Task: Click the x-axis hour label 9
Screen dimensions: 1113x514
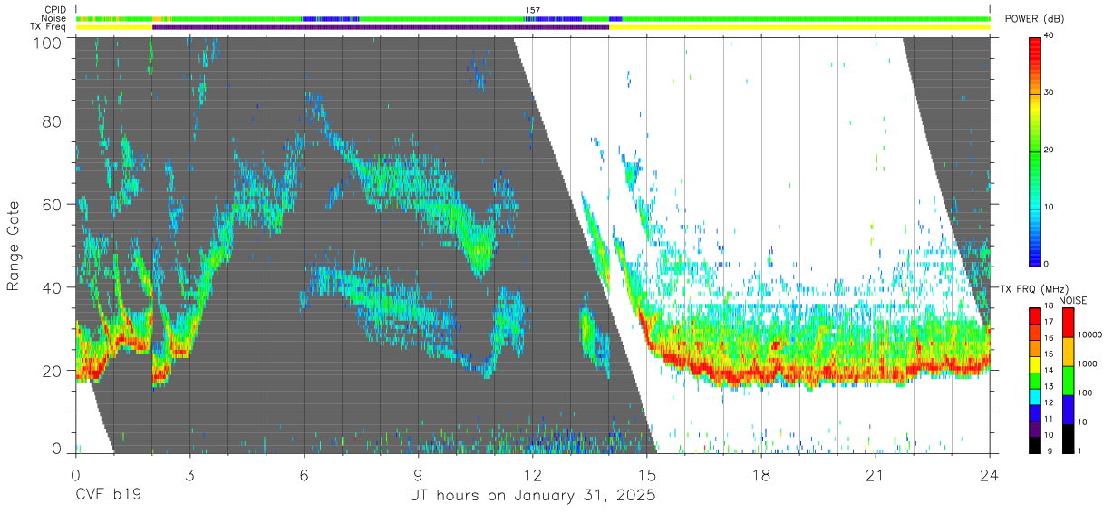Action: click(x=418, y=475)
